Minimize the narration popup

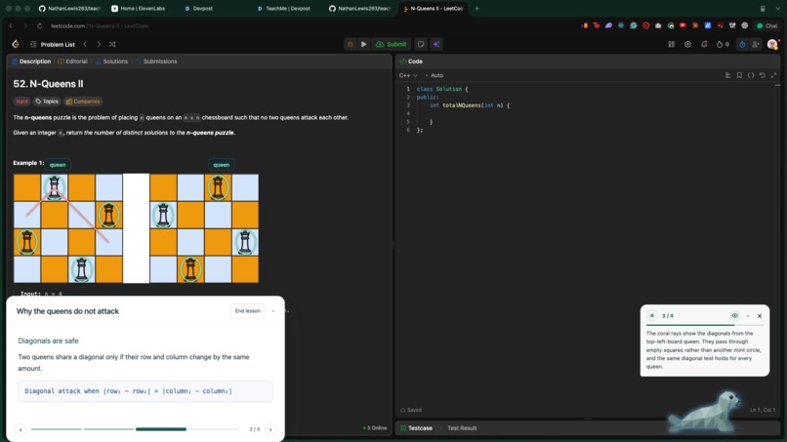(748, 315)
